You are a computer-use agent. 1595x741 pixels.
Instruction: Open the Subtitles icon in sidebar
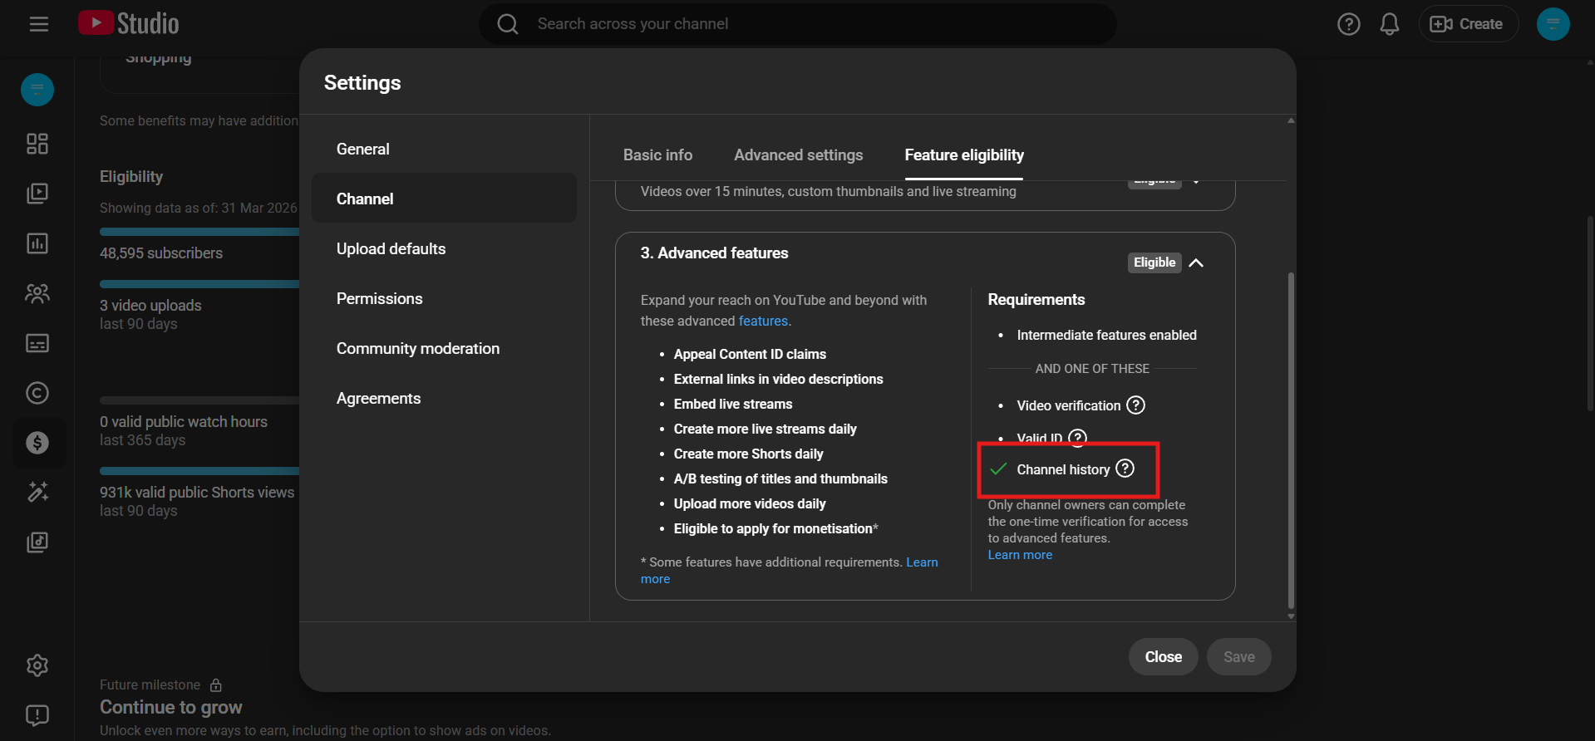[x=37, y=343]
